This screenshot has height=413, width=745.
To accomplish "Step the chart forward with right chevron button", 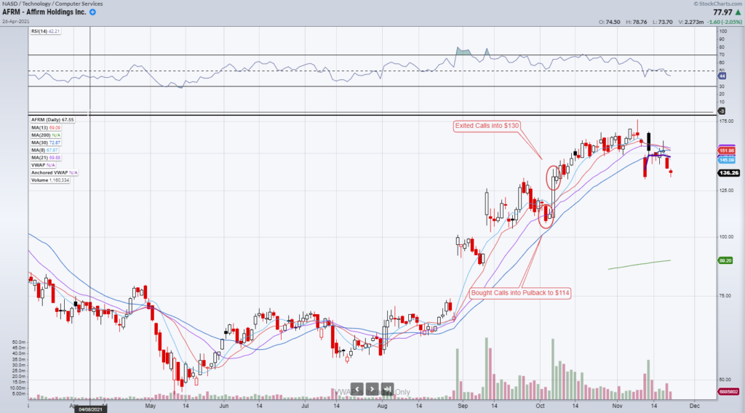I will click(x=372, y=389).
